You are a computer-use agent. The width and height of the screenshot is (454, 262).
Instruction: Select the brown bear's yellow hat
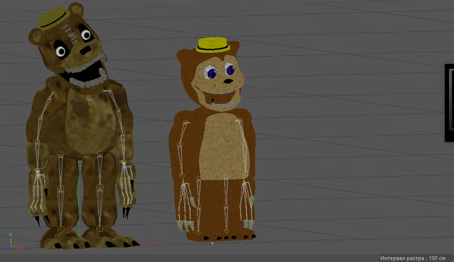(213, 45)
